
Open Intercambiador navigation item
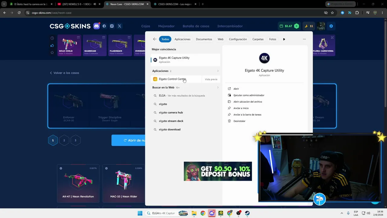[x=230, y=26]
